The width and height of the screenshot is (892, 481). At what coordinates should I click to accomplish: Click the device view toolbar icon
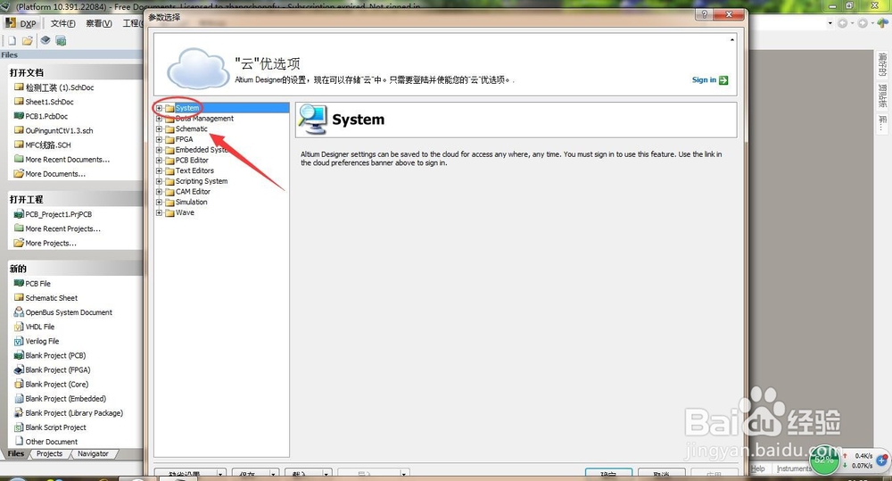pos(45,40)
